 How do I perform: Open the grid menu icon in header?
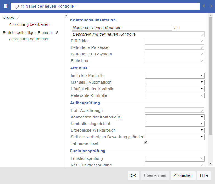(x=5, y=6)
